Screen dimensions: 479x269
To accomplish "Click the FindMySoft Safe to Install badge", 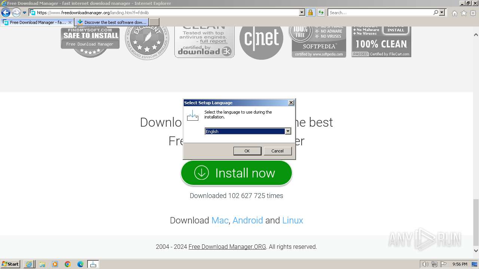I will point(90,42).
